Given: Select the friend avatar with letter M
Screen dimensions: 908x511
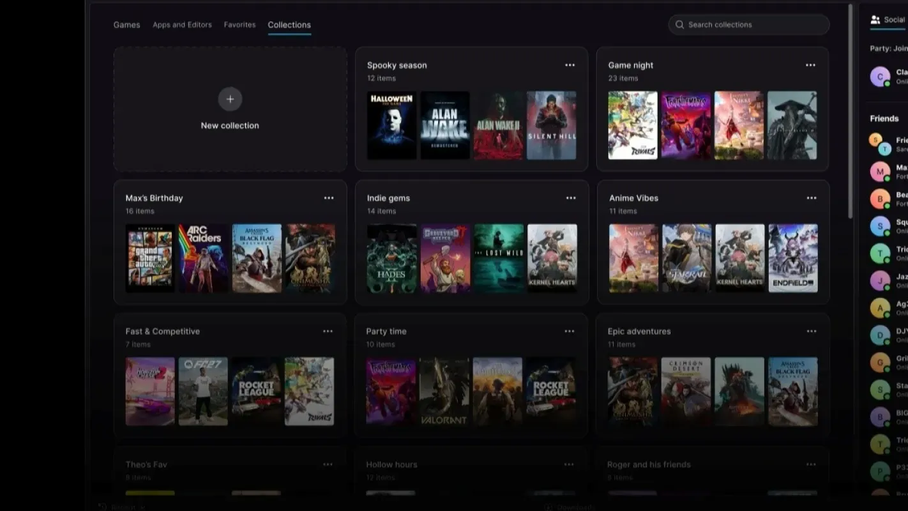Looking at the screenshot, I should click(880, 172).
